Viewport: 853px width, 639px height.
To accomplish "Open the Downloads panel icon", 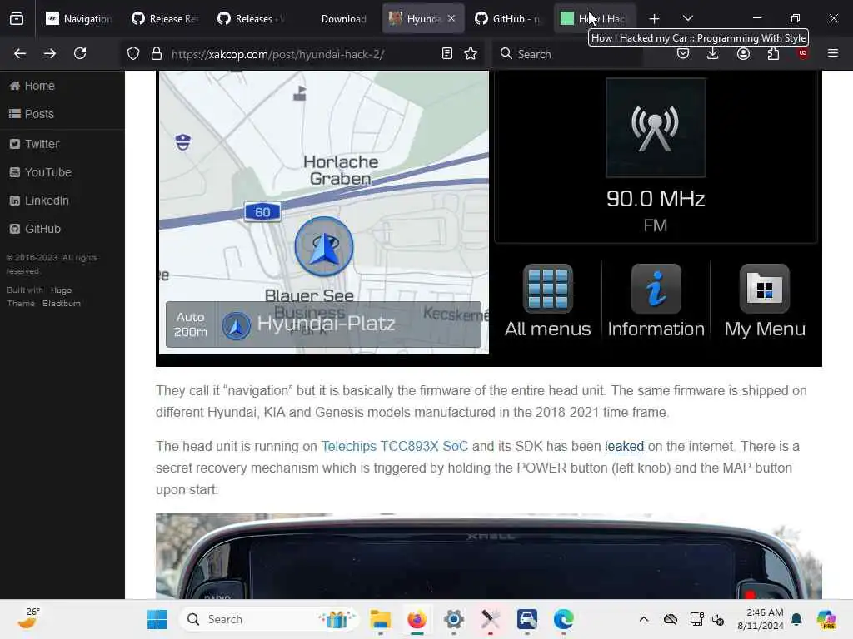I will coord(713,53).
